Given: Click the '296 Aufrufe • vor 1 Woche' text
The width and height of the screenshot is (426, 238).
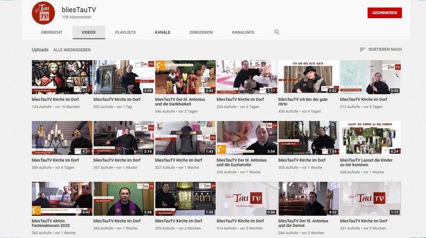Looking at the screenshot, I should pos(239,172).
